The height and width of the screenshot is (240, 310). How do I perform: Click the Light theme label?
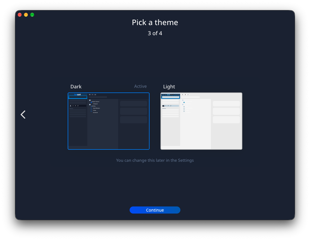[169, 87]
